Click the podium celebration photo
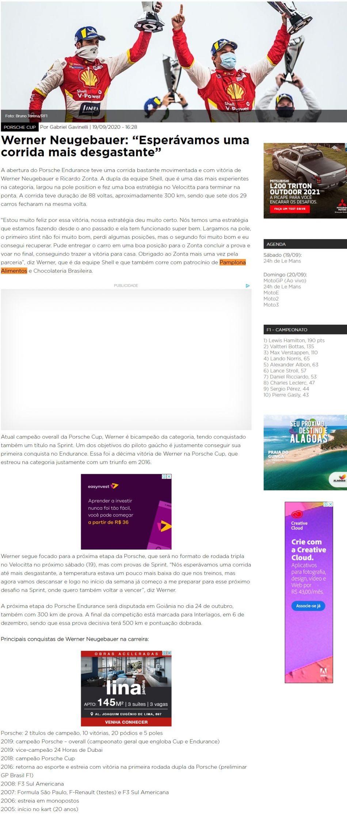This screenshot has width=347, height=818. (173, 59)
